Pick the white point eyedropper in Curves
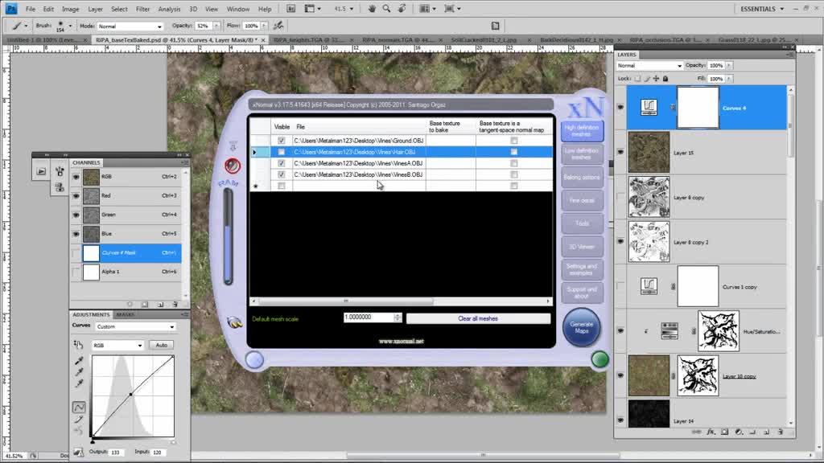Image resolution: width=824 pixels, height=463 pixels. point(79,383)
